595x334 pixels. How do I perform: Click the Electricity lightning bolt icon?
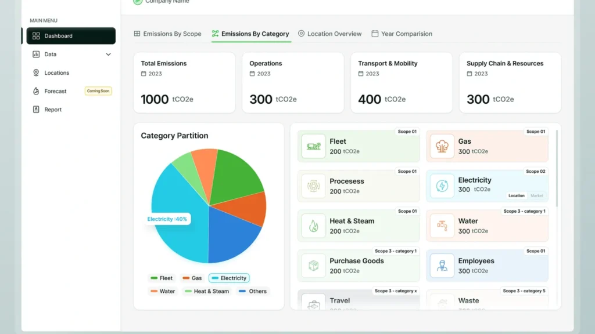[x=442, y=186]
